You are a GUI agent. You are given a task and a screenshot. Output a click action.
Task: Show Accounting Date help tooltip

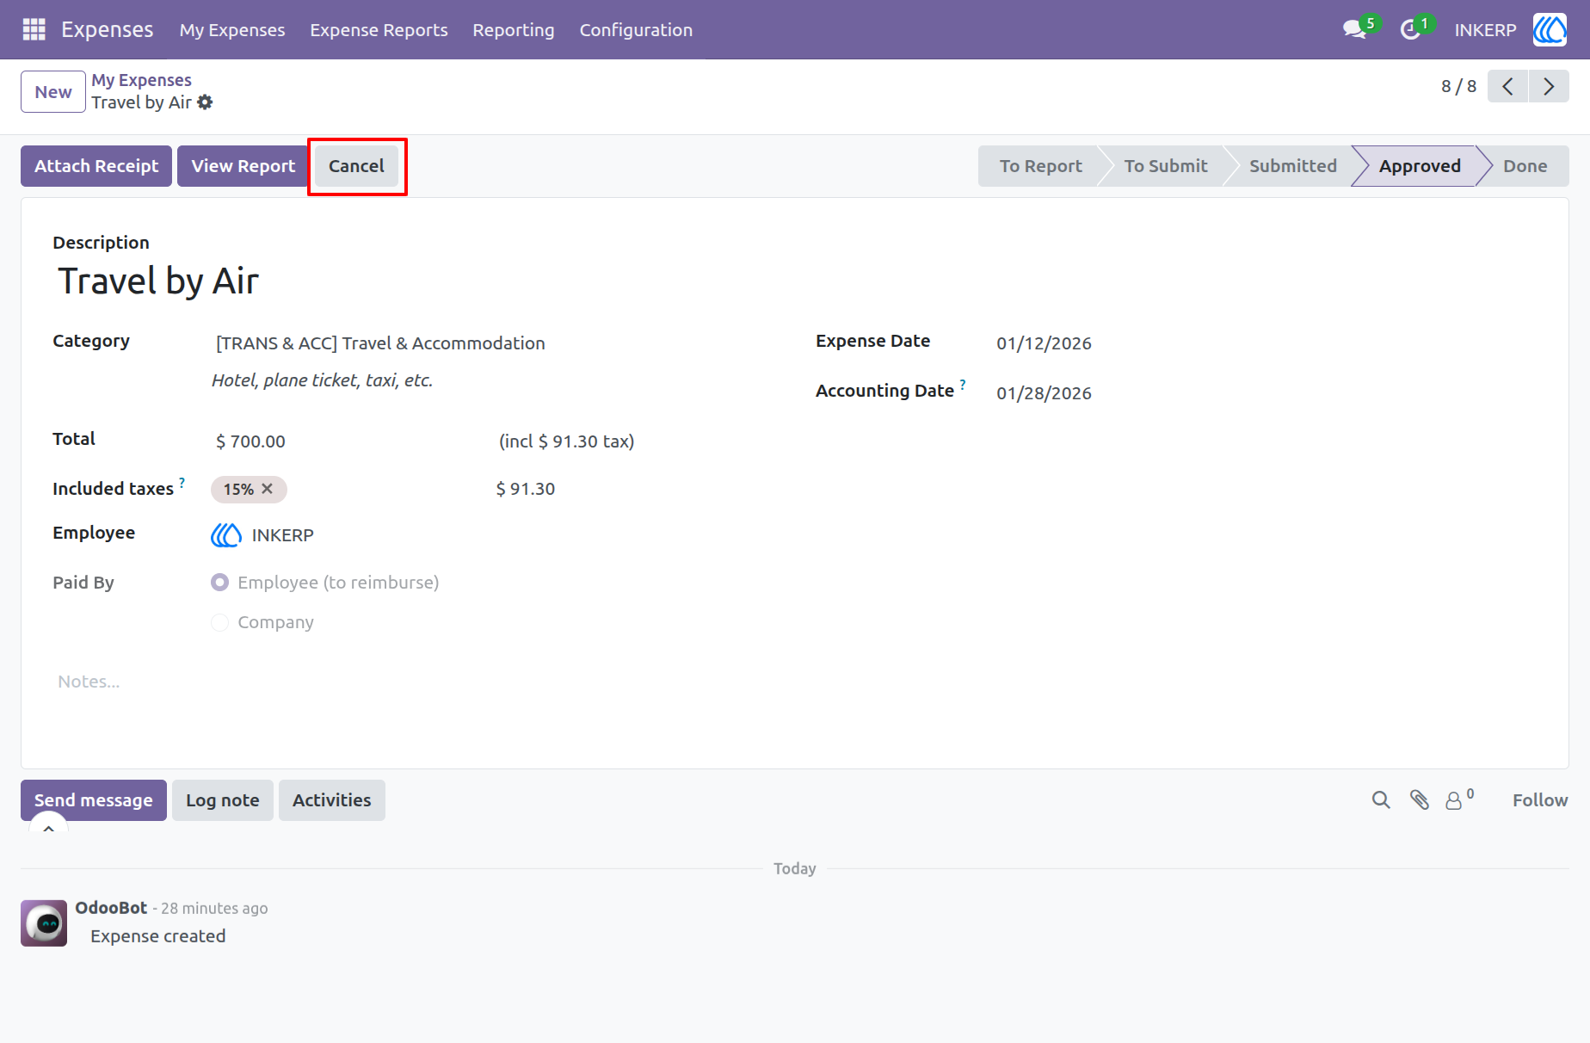click(963, 385)
